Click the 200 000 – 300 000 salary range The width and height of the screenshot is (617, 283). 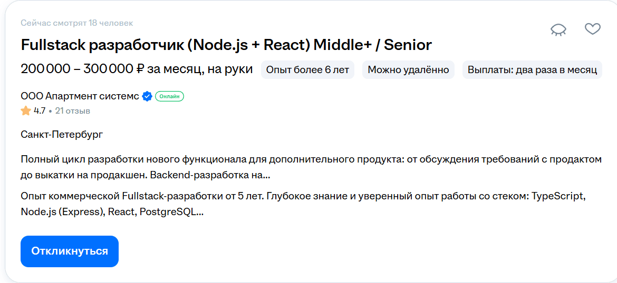pos(78,69)
